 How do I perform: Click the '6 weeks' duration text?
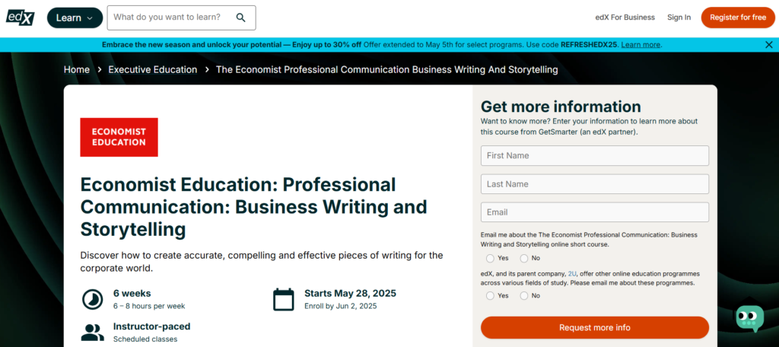click(132, 293)
